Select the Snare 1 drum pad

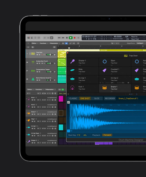115,88
